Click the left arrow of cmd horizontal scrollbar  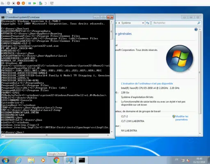(x=3, y=135)
